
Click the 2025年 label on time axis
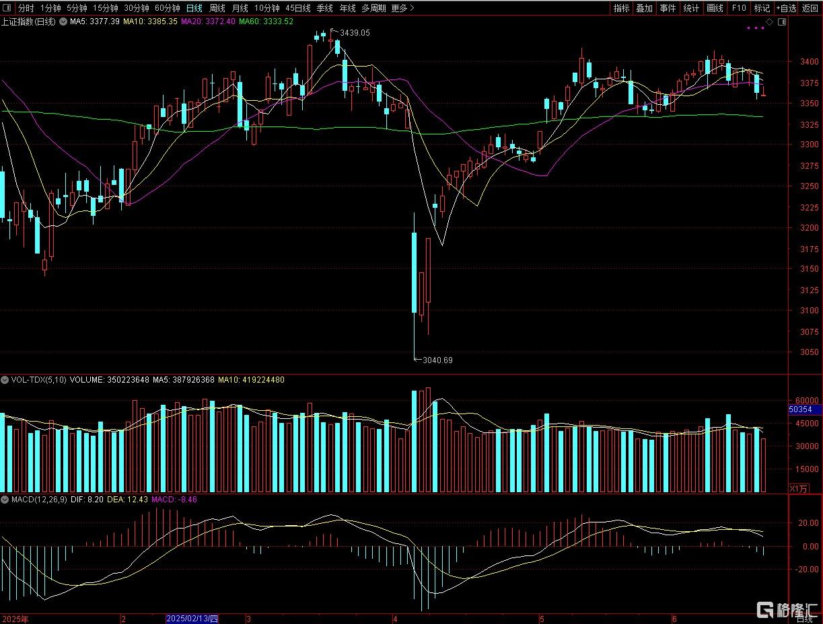14,618
